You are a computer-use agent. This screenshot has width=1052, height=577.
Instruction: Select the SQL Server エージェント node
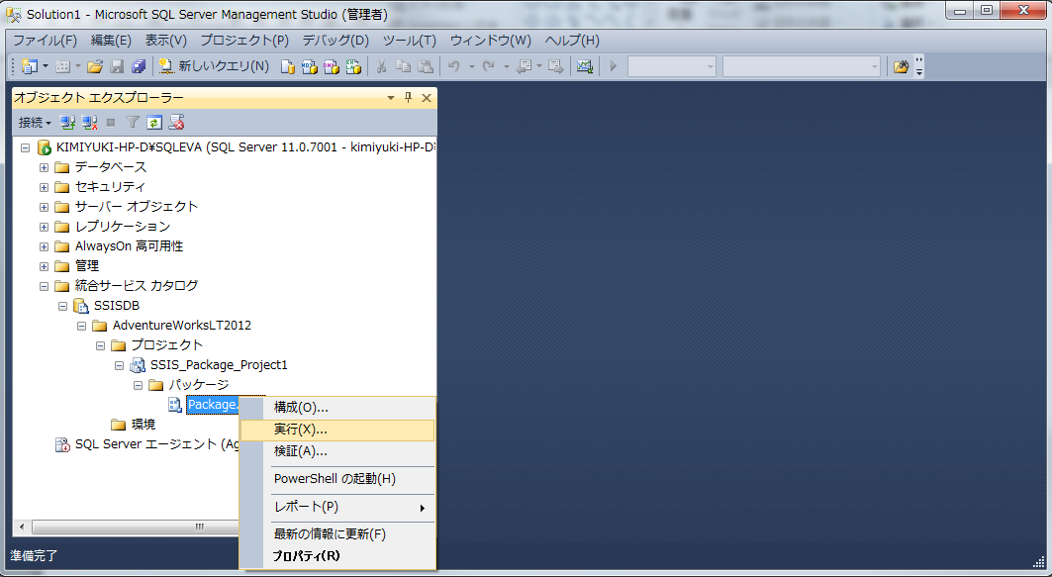click(x=156, y=444)
